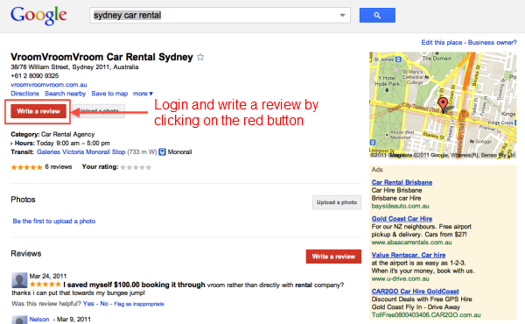This screenshot has width=525, height=324.
Task: Click the Directions link
Action: click(x=24, y=94)
